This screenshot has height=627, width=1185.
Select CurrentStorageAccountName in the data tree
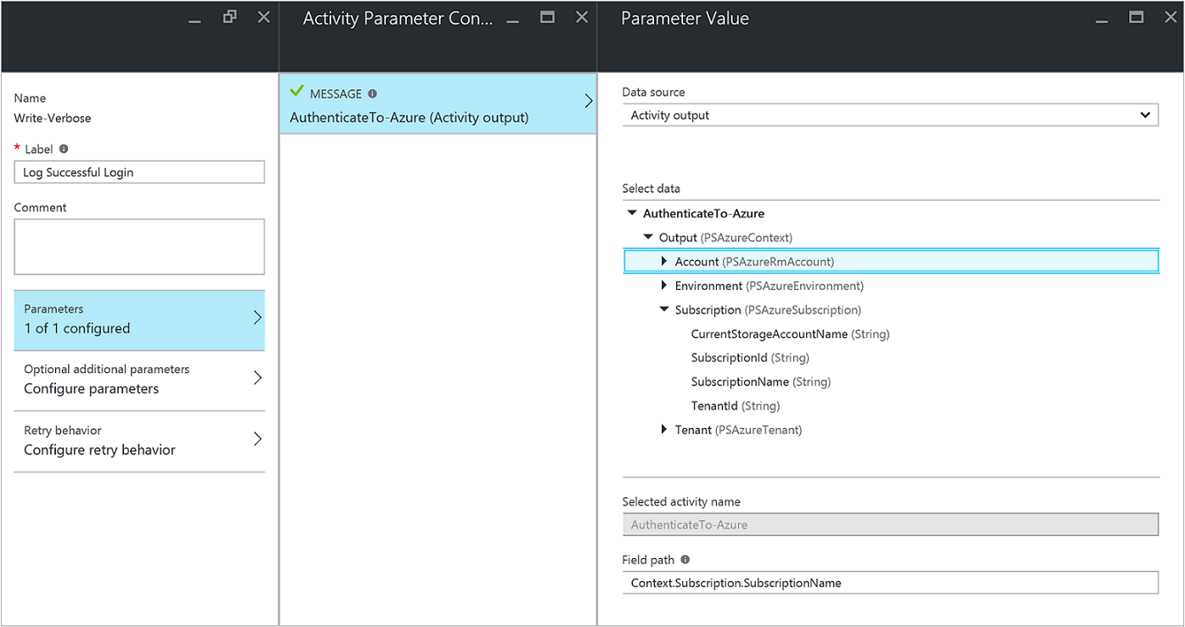pyautogui.click(x=790, y=334)
